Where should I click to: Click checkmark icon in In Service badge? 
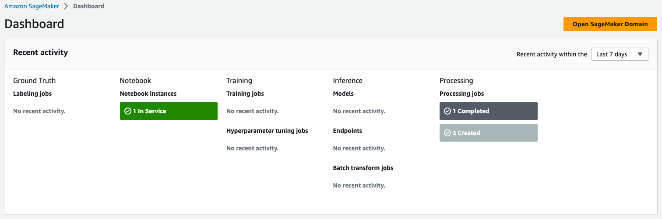[128, 111]
